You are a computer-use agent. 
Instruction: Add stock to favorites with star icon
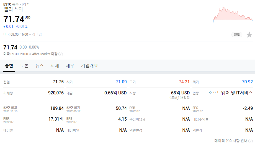click(249, 35)
